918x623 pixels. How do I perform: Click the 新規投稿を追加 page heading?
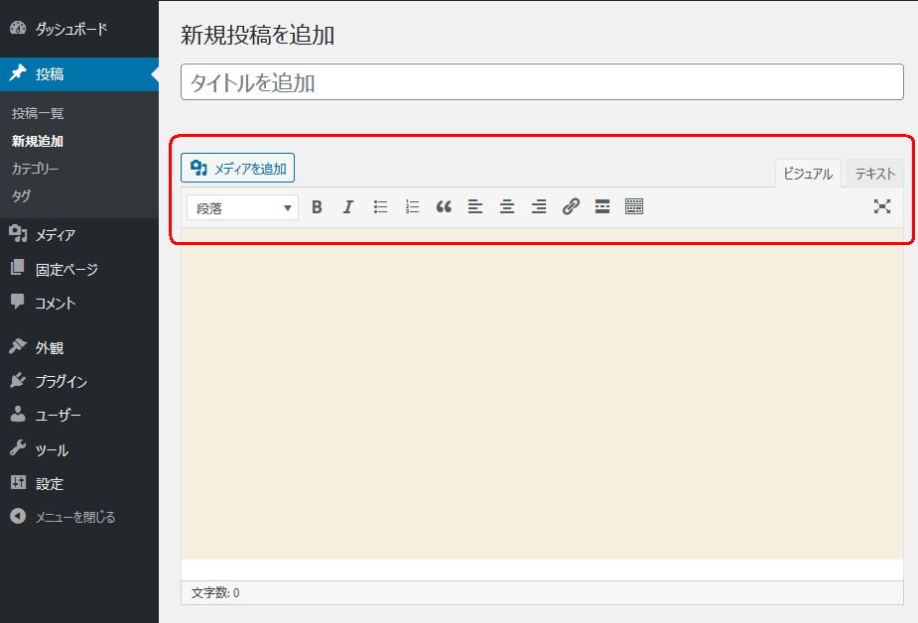pos(258,35)
